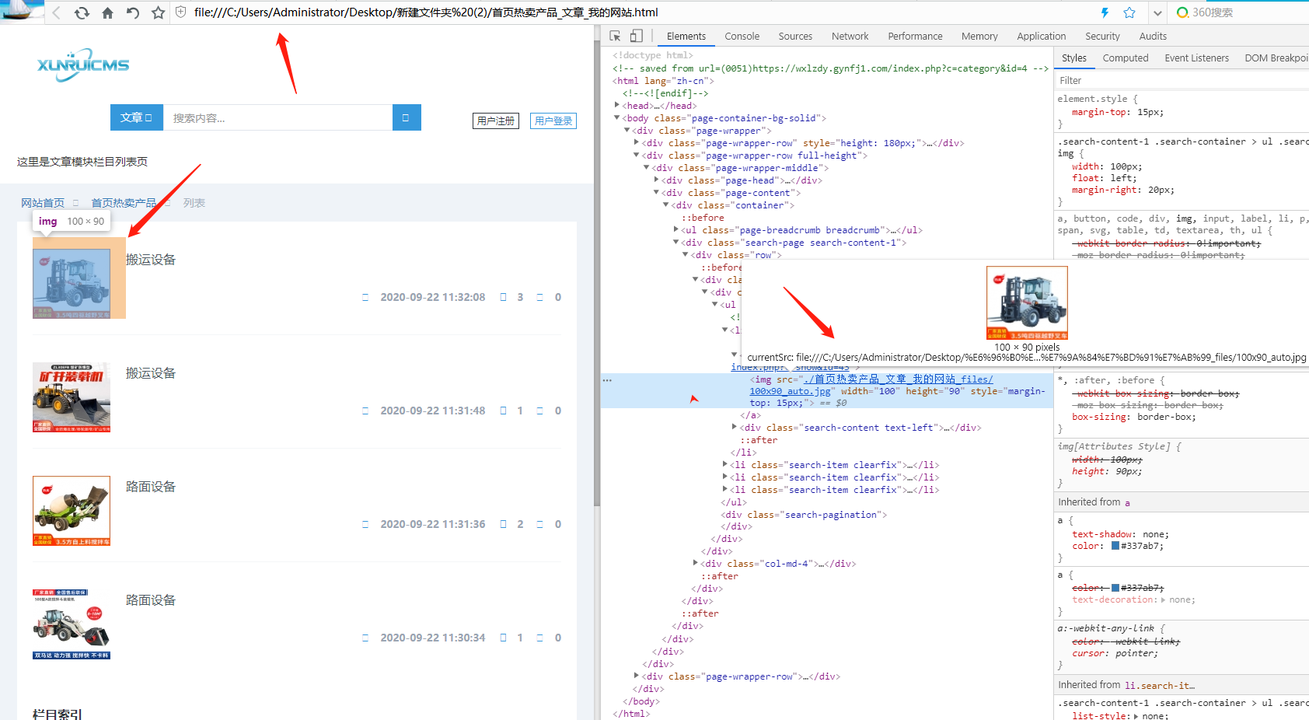Click the 用户登录 button
Screen dimensions: 1309x720
pos(553,121)
